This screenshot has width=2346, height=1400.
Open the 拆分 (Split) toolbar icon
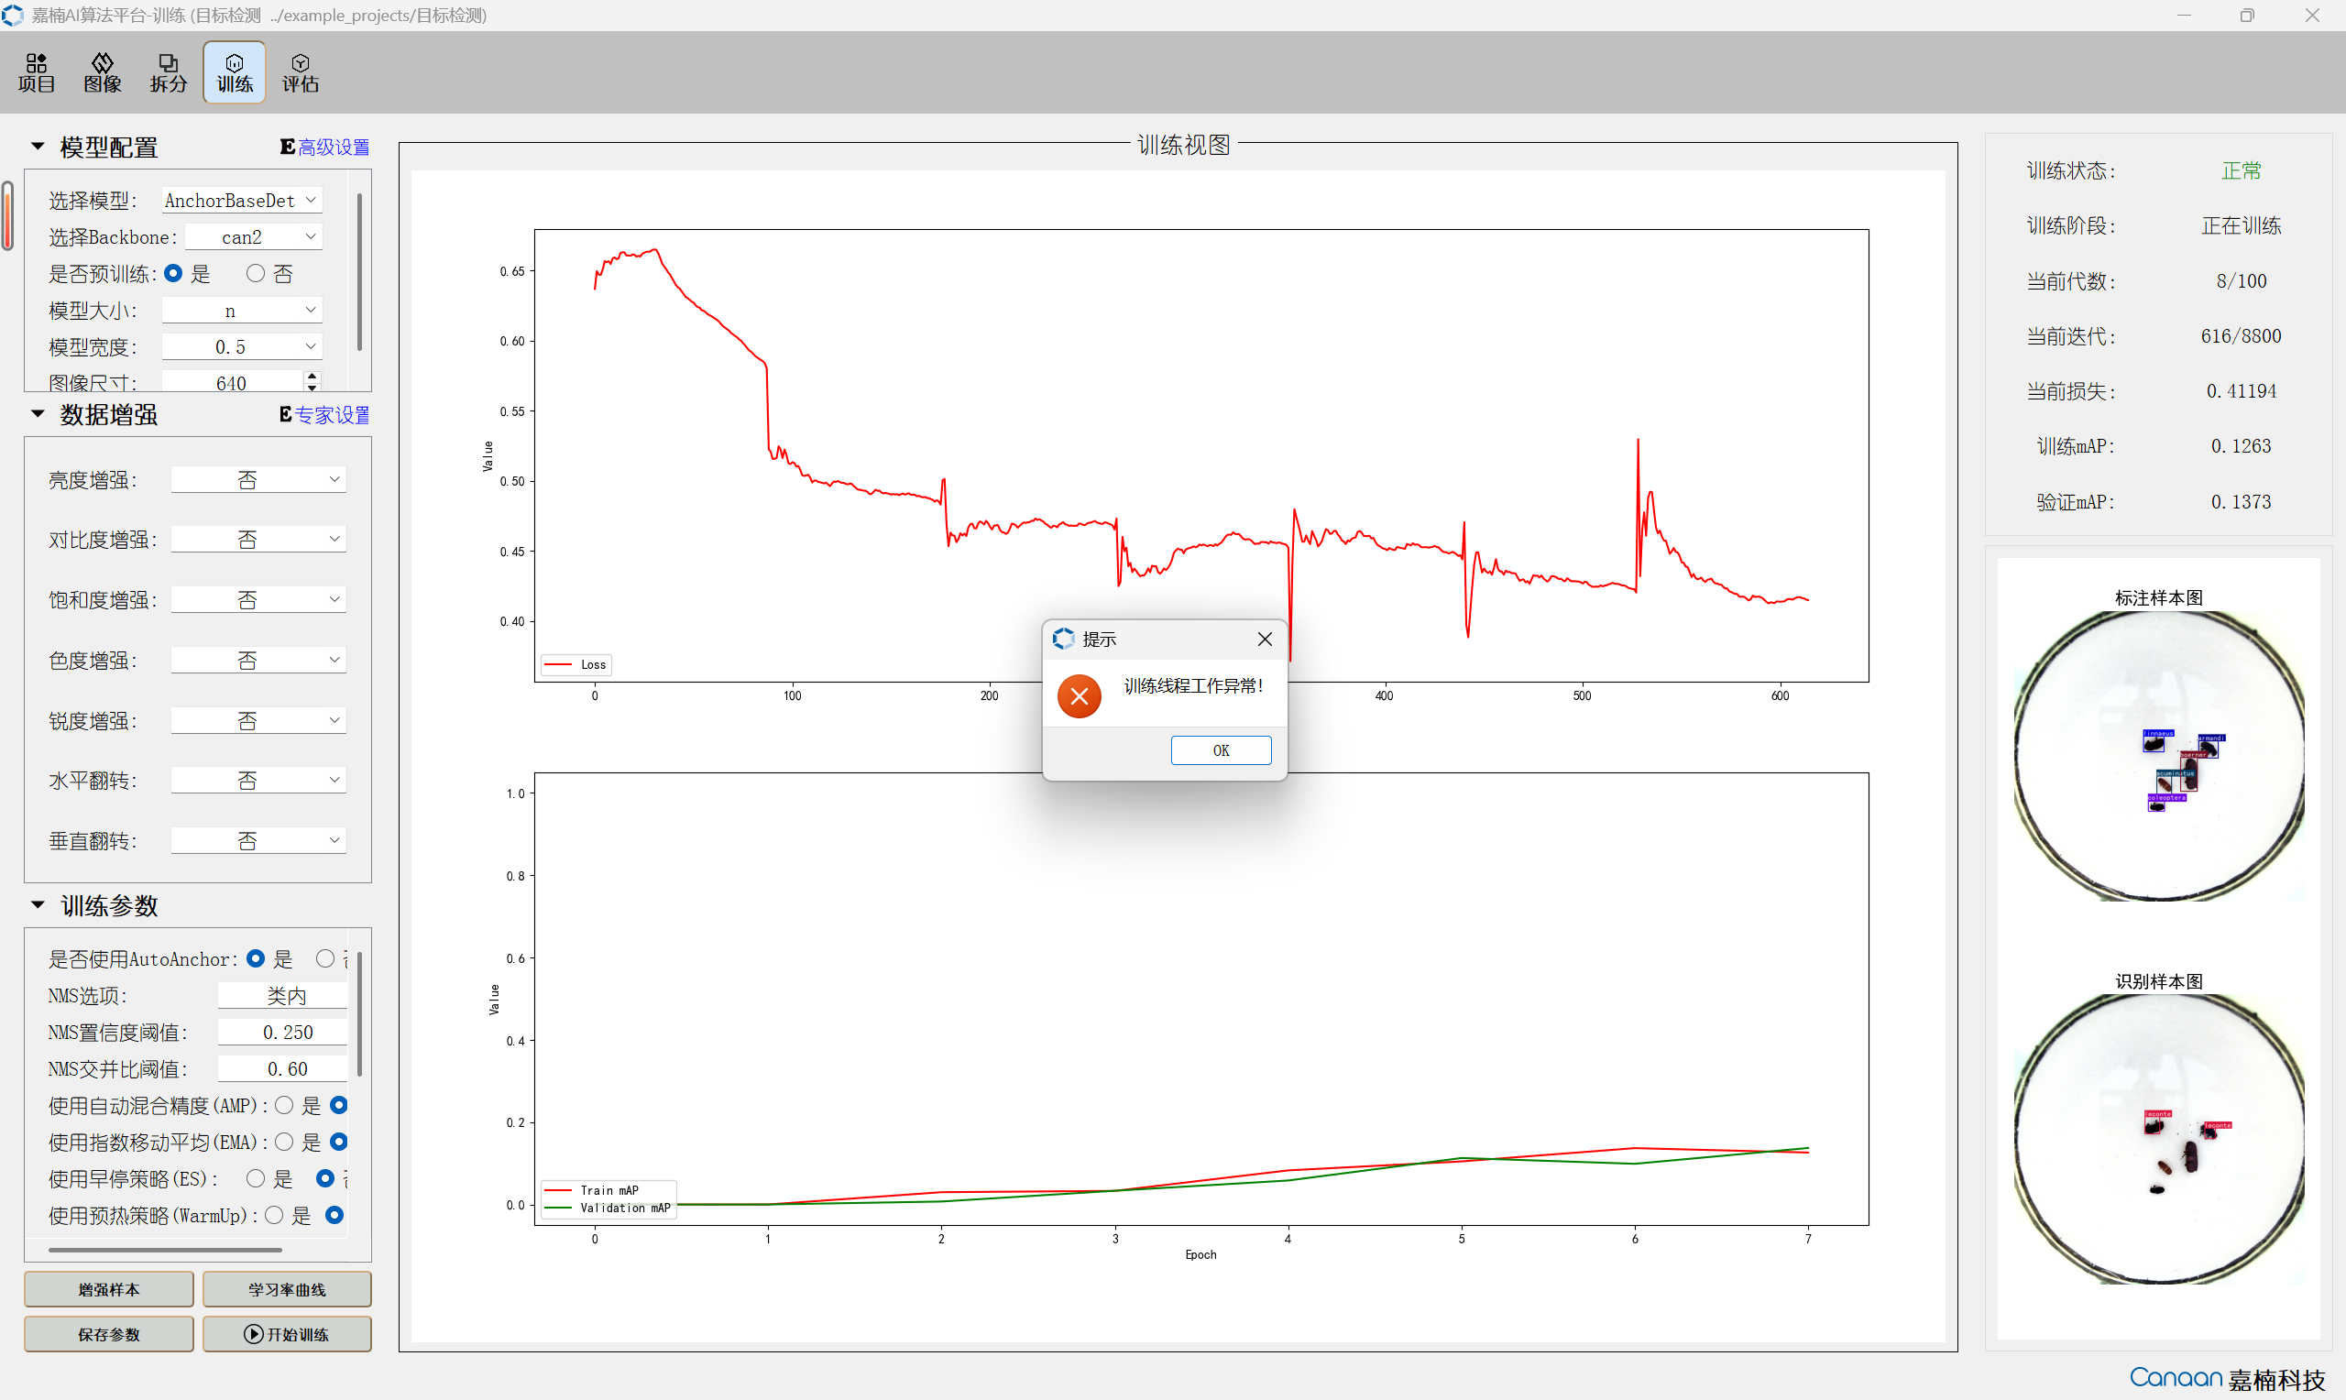coord(168,72)
